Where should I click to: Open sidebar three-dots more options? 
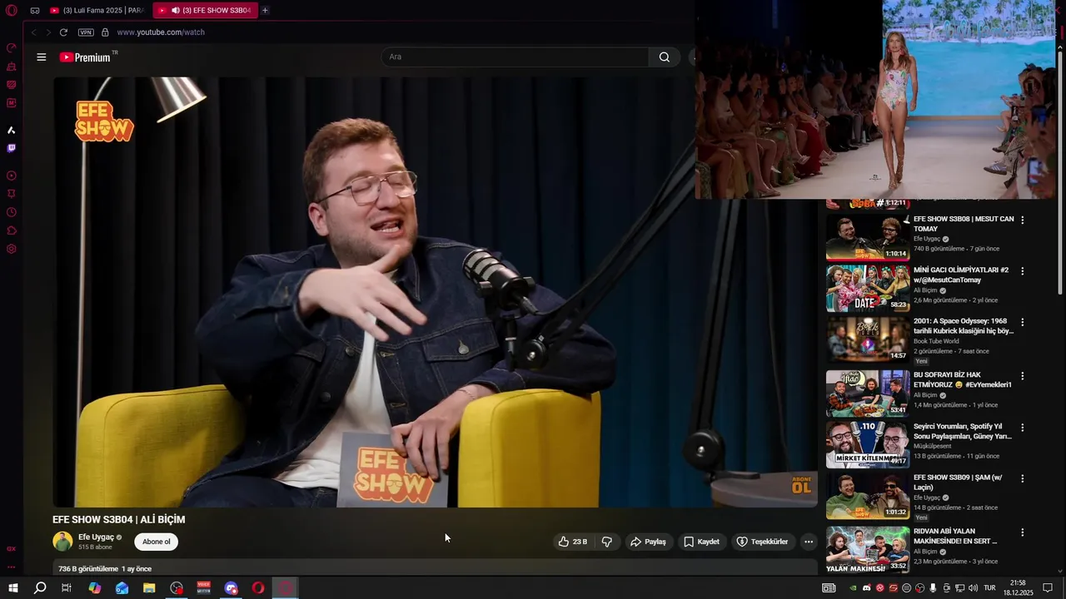pyautogui.click(x=12, y=567)
